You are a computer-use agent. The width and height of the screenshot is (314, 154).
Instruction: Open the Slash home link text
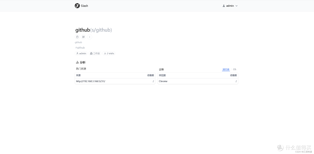click(84, 6)
